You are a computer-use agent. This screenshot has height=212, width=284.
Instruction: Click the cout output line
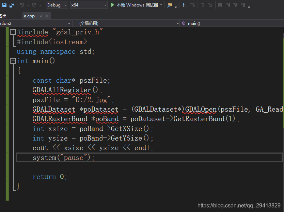[93, 148]
